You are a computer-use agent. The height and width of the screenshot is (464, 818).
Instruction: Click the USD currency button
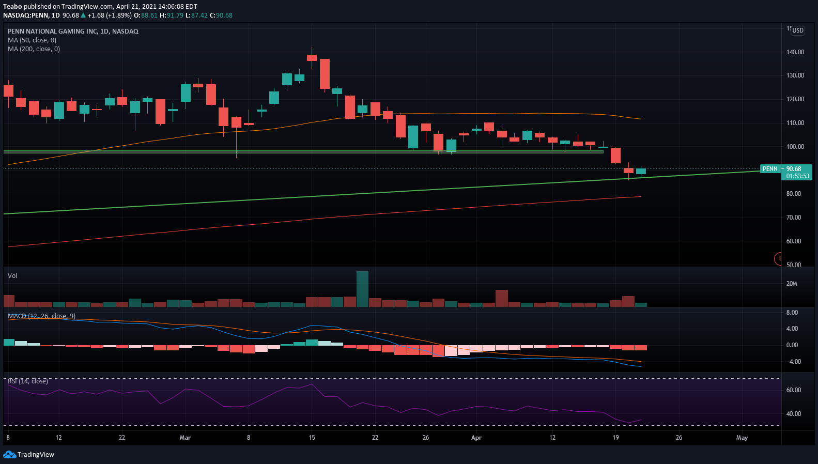(x=798, y=30)
